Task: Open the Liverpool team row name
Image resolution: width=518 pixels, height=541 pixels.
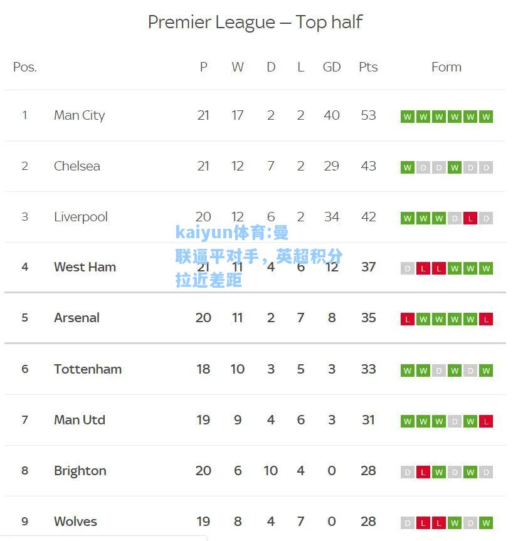Action: (81, 217)
